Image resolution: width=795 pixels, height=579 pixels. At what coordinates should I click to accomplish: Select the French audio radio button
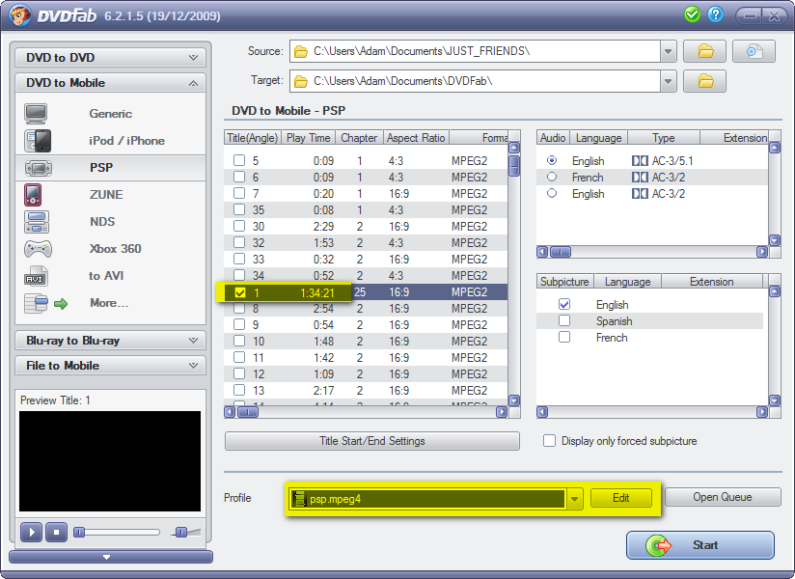click(x=552, y=178)
